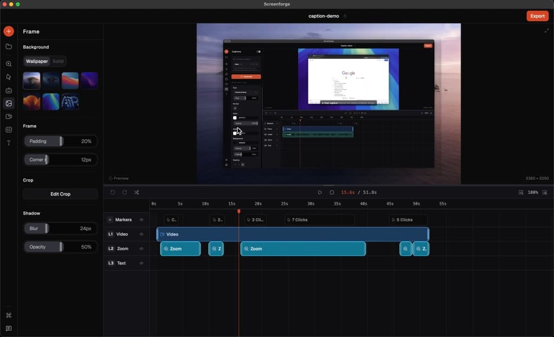Expand the preview to fullscreen
Viewport: 554px width, 337px height.
546,31
